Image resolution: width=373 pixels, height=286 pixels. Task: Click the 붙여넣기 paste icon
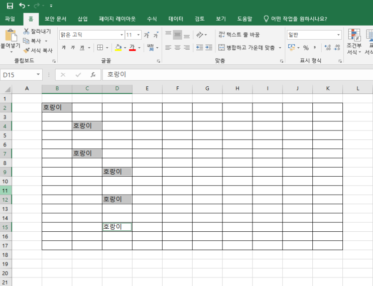pos(11,35)
